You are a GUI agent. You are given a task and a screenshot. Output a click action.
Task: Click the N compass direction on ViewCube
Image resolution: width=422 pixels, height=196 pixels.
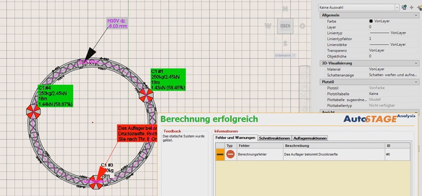(x=285, y=9)
